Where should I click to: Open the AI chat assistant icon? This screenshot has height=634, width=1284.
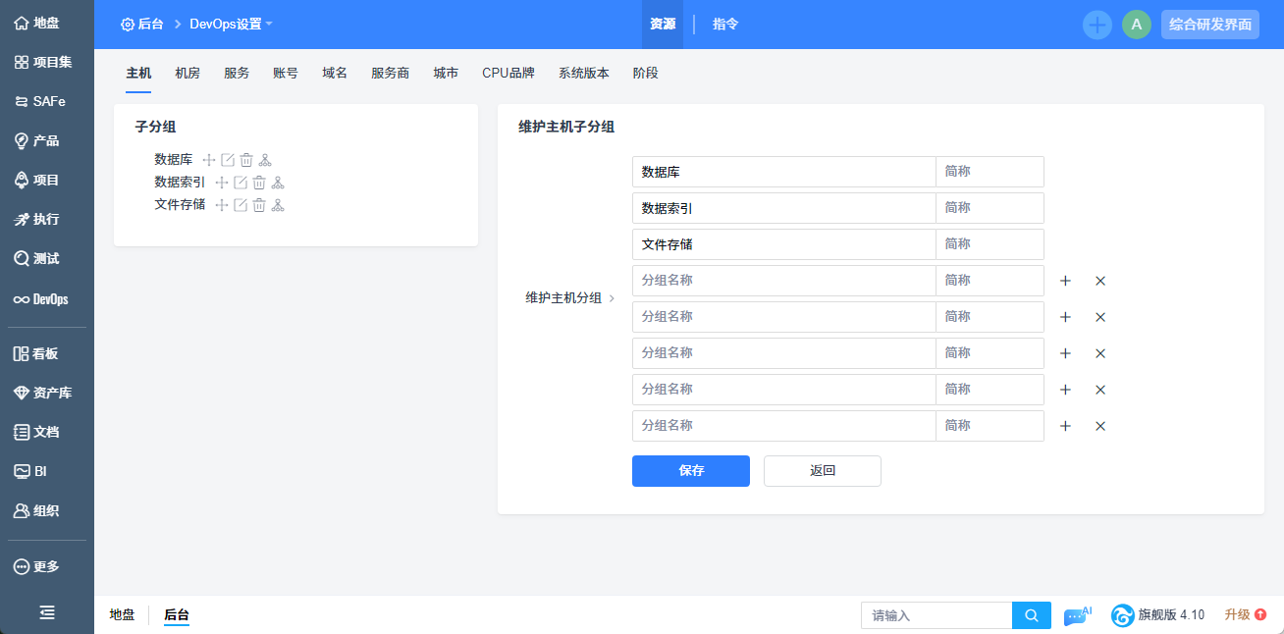[1076, 615]
